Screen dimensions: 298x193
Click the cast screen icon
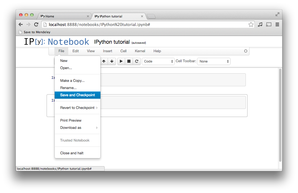click(x=268, y=25)
